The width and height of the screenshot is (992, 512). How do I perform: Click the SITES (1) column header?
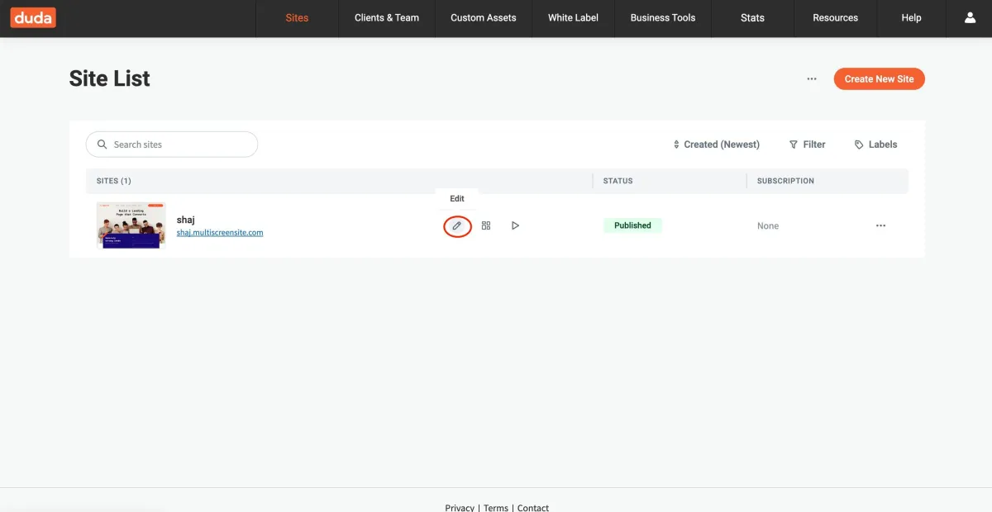point(113,181)
